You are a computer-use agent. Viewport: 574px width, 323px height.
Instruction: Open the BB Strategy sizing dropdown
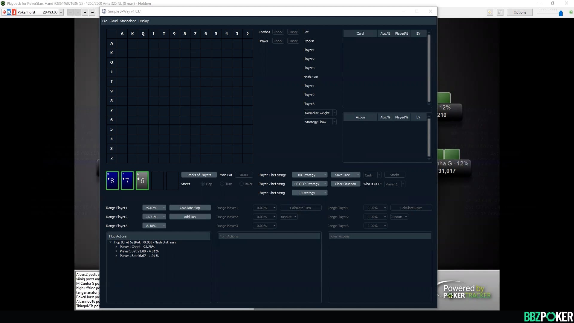pyautogui.click(x=325, y=175)
